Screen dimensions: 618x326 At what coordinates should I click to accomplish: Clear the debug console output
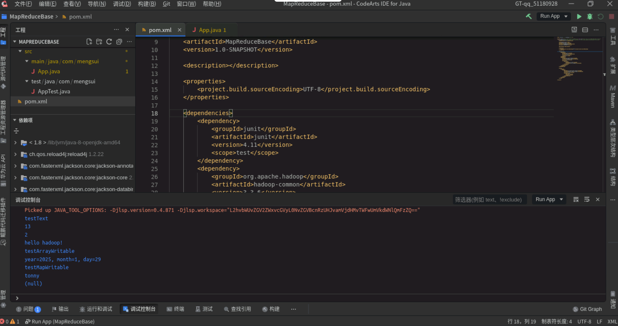[576, 200]
